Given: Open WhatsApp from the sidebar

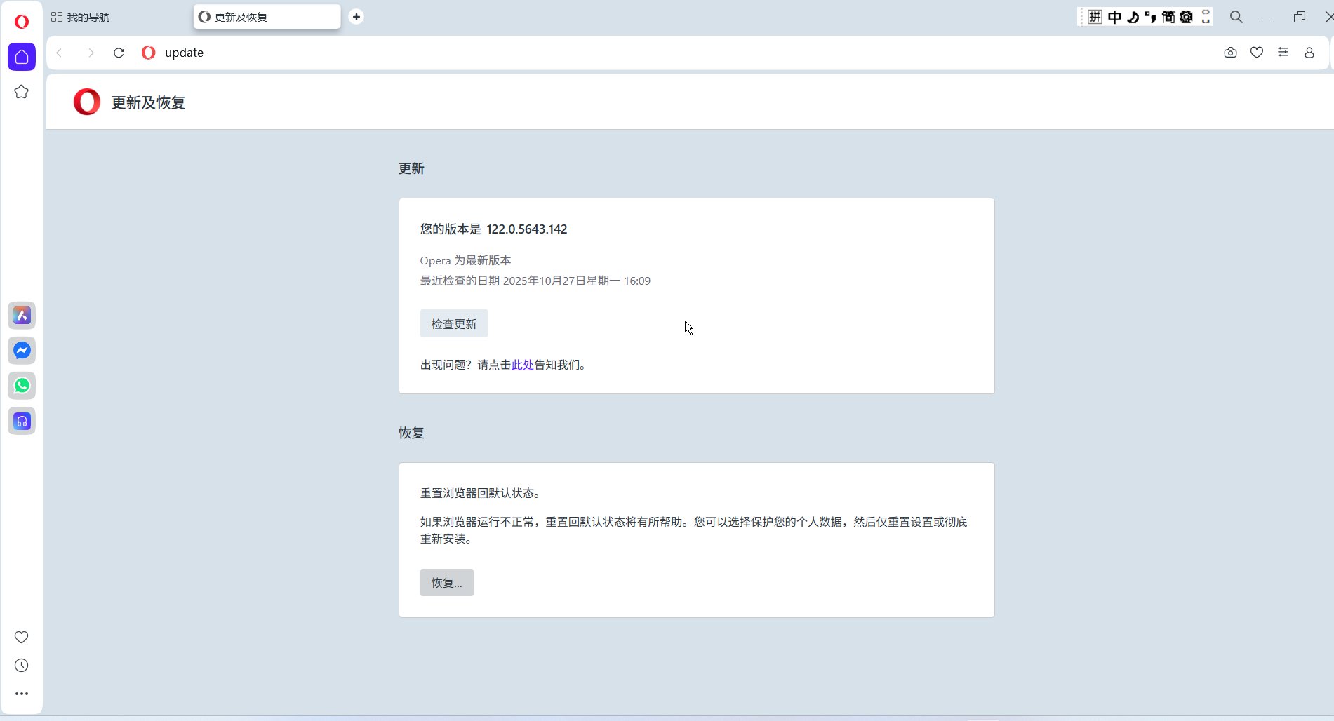Looking at the screenshot, I should [x=22, y=385].
